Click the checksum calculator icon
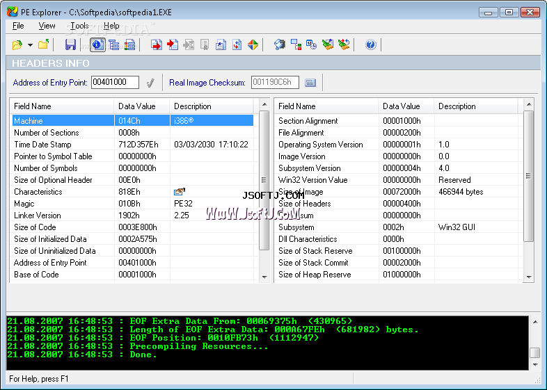The width and height of the screenshot is (547, 390). pos(310,83)
